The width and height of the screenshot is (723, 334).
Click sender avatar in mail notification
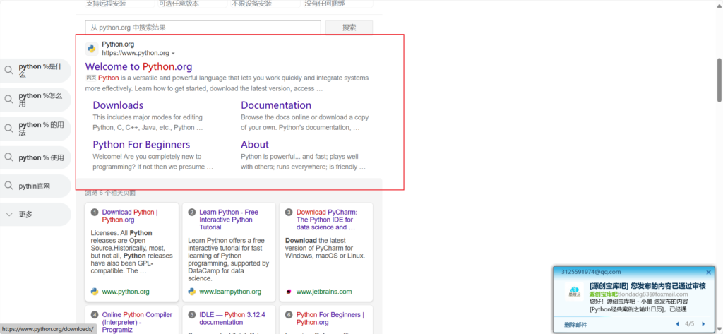click(x=574, y=292)
